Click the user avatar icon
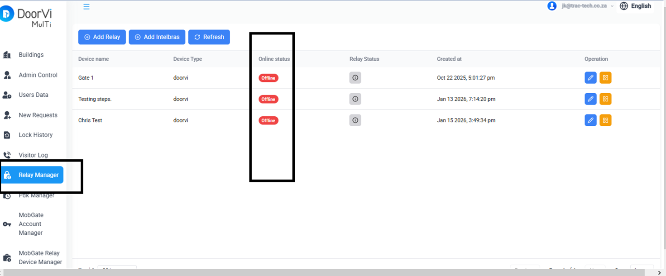This screenshot has height=276, width=666. 551,6
